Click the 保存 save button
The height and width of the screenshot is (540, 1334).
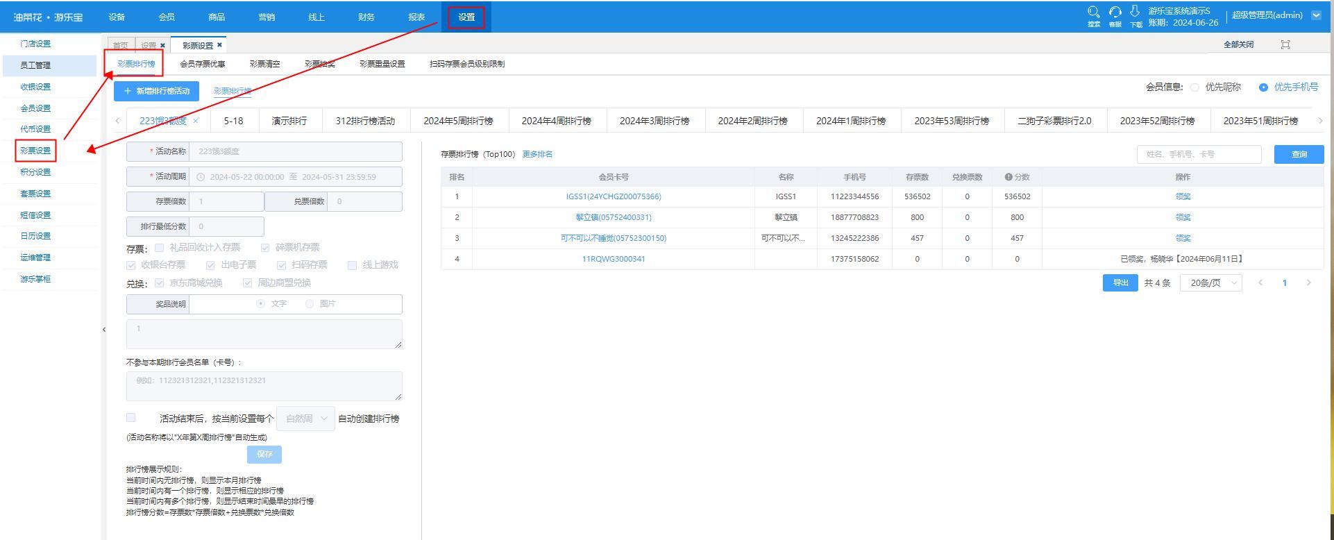point(264,454)
